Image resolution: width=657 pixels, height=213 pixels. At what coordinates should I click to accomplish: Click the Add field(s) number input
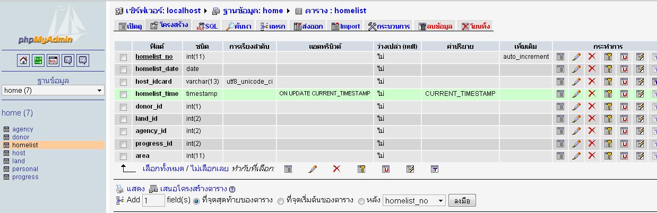[x=153, y=201]
